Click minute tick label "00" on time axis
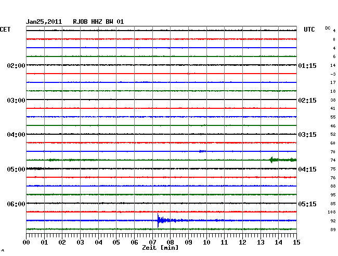 point(27,243)
